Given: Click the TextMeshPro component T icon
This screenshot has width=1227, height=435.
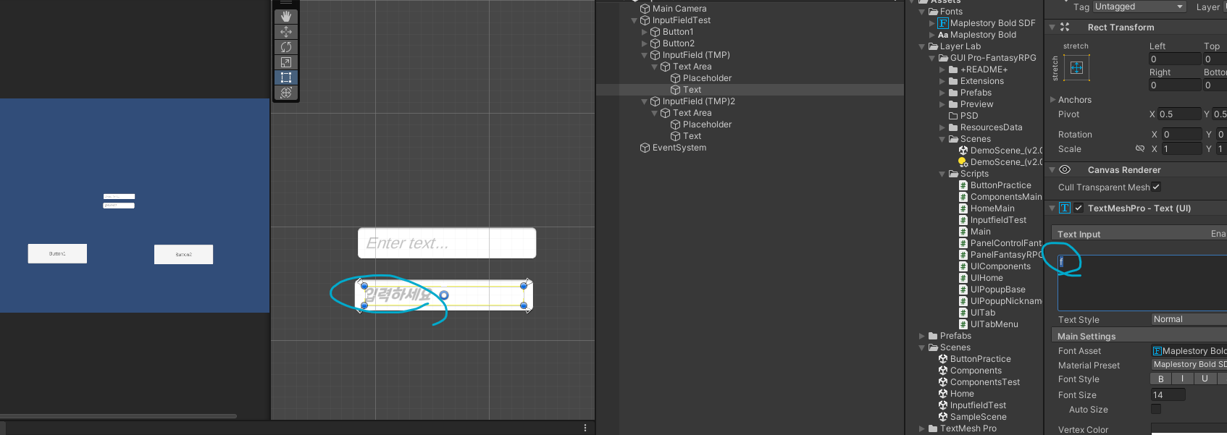Looking at the screenshot, I should 1065,208.
